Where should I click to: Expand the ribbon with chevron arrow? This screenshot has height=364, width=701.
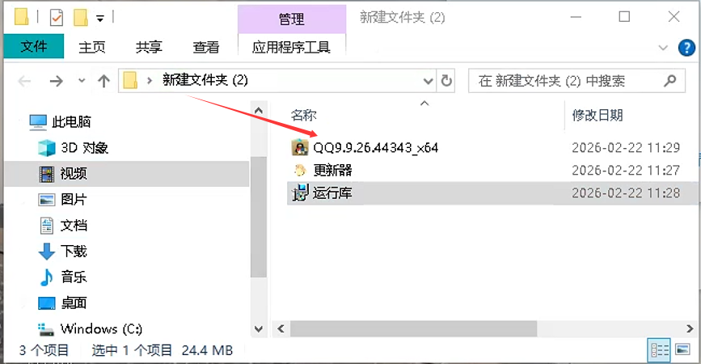(x=663, y=48)
